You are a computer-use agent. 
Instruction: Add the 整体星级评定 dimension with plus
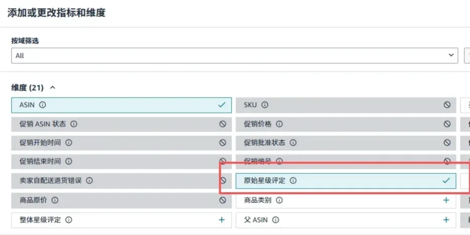point(222,220)
